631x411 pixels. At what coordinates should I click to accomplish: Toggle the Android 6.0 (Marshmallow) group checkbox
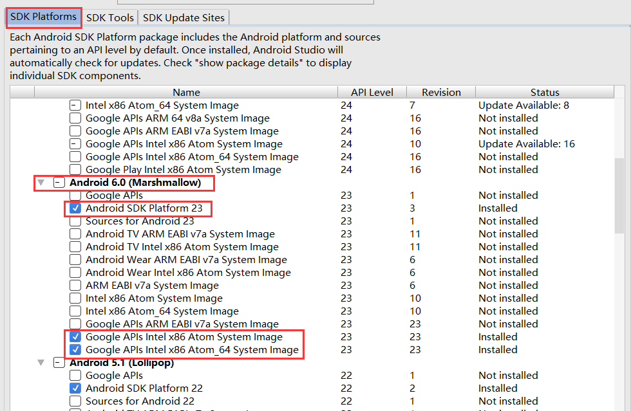[x=59, y=183]
